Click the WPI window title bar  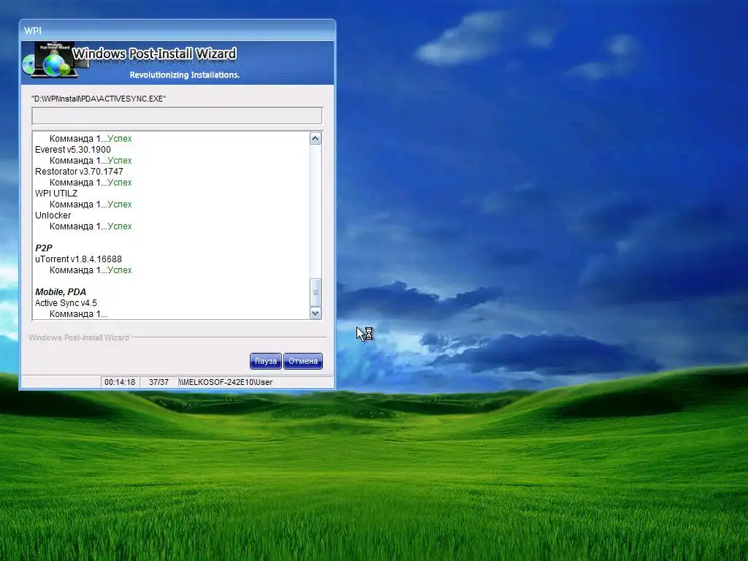(178, 31)
